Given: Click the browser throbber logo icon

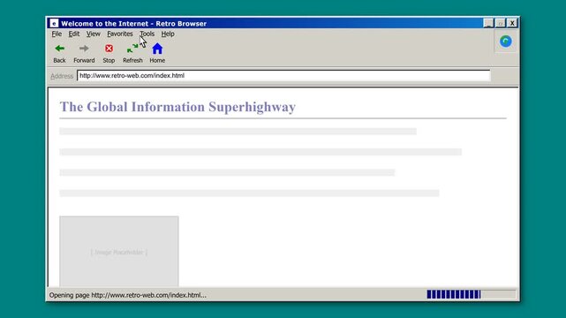Looking at the screenshot, I should click(505, 42).
